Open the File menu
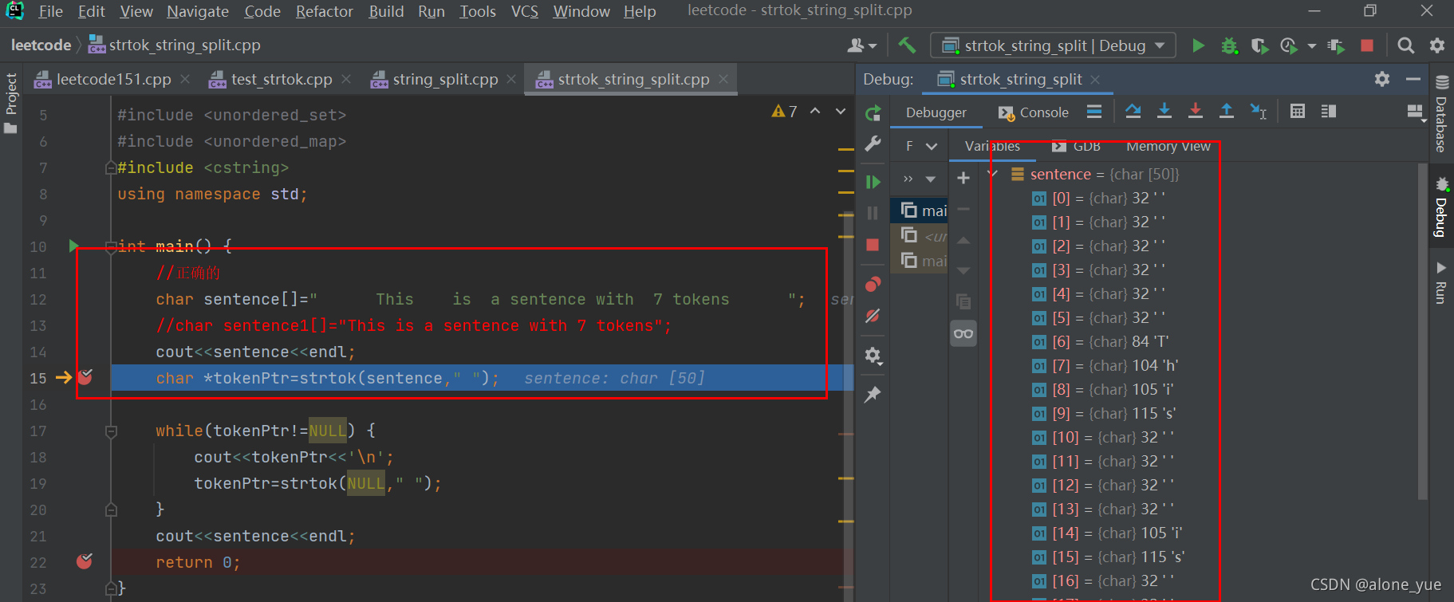 point(50,11)
